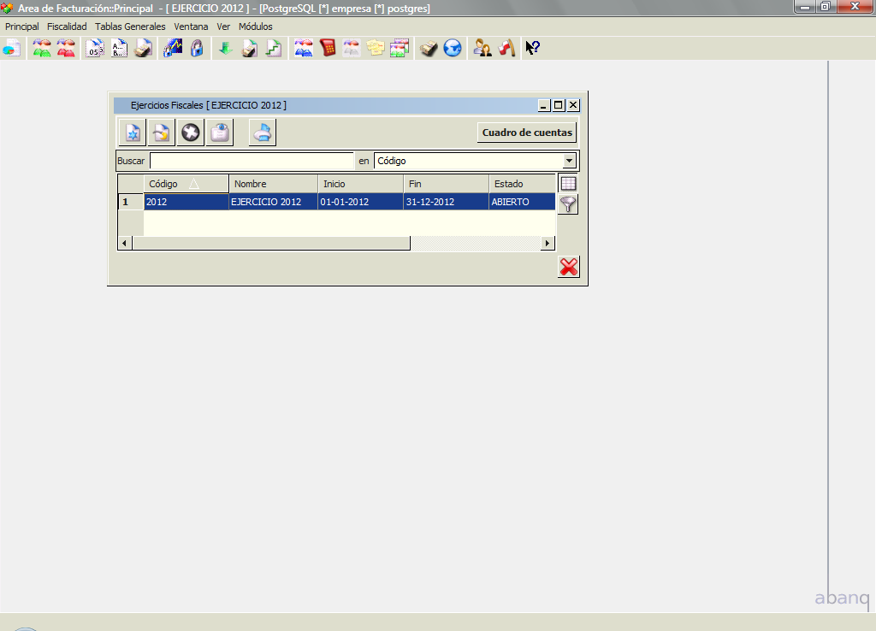876x631 pixels.
Task: Click the yellow sticky notes toolbar icon
Action: (376, 48)
